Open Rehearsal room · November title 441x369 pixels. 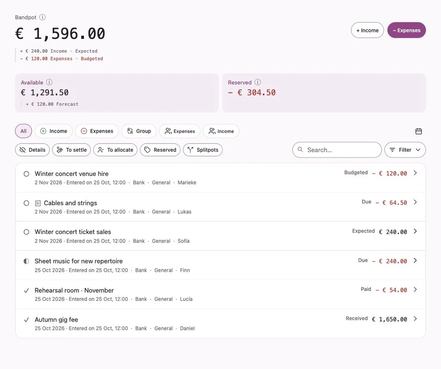click(x=74, y=291)
